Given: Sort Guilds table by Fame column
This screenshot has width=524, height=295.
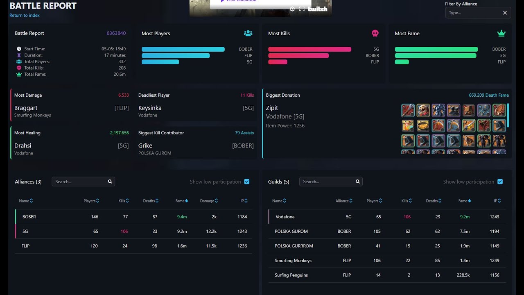Looking at the screenshot, I should coord(465,201).
